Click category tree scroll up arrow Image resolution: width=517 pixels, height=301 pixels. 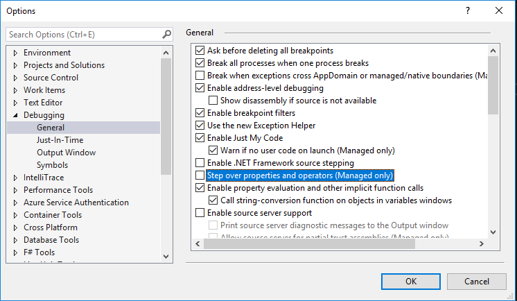(x=166, y=53)
